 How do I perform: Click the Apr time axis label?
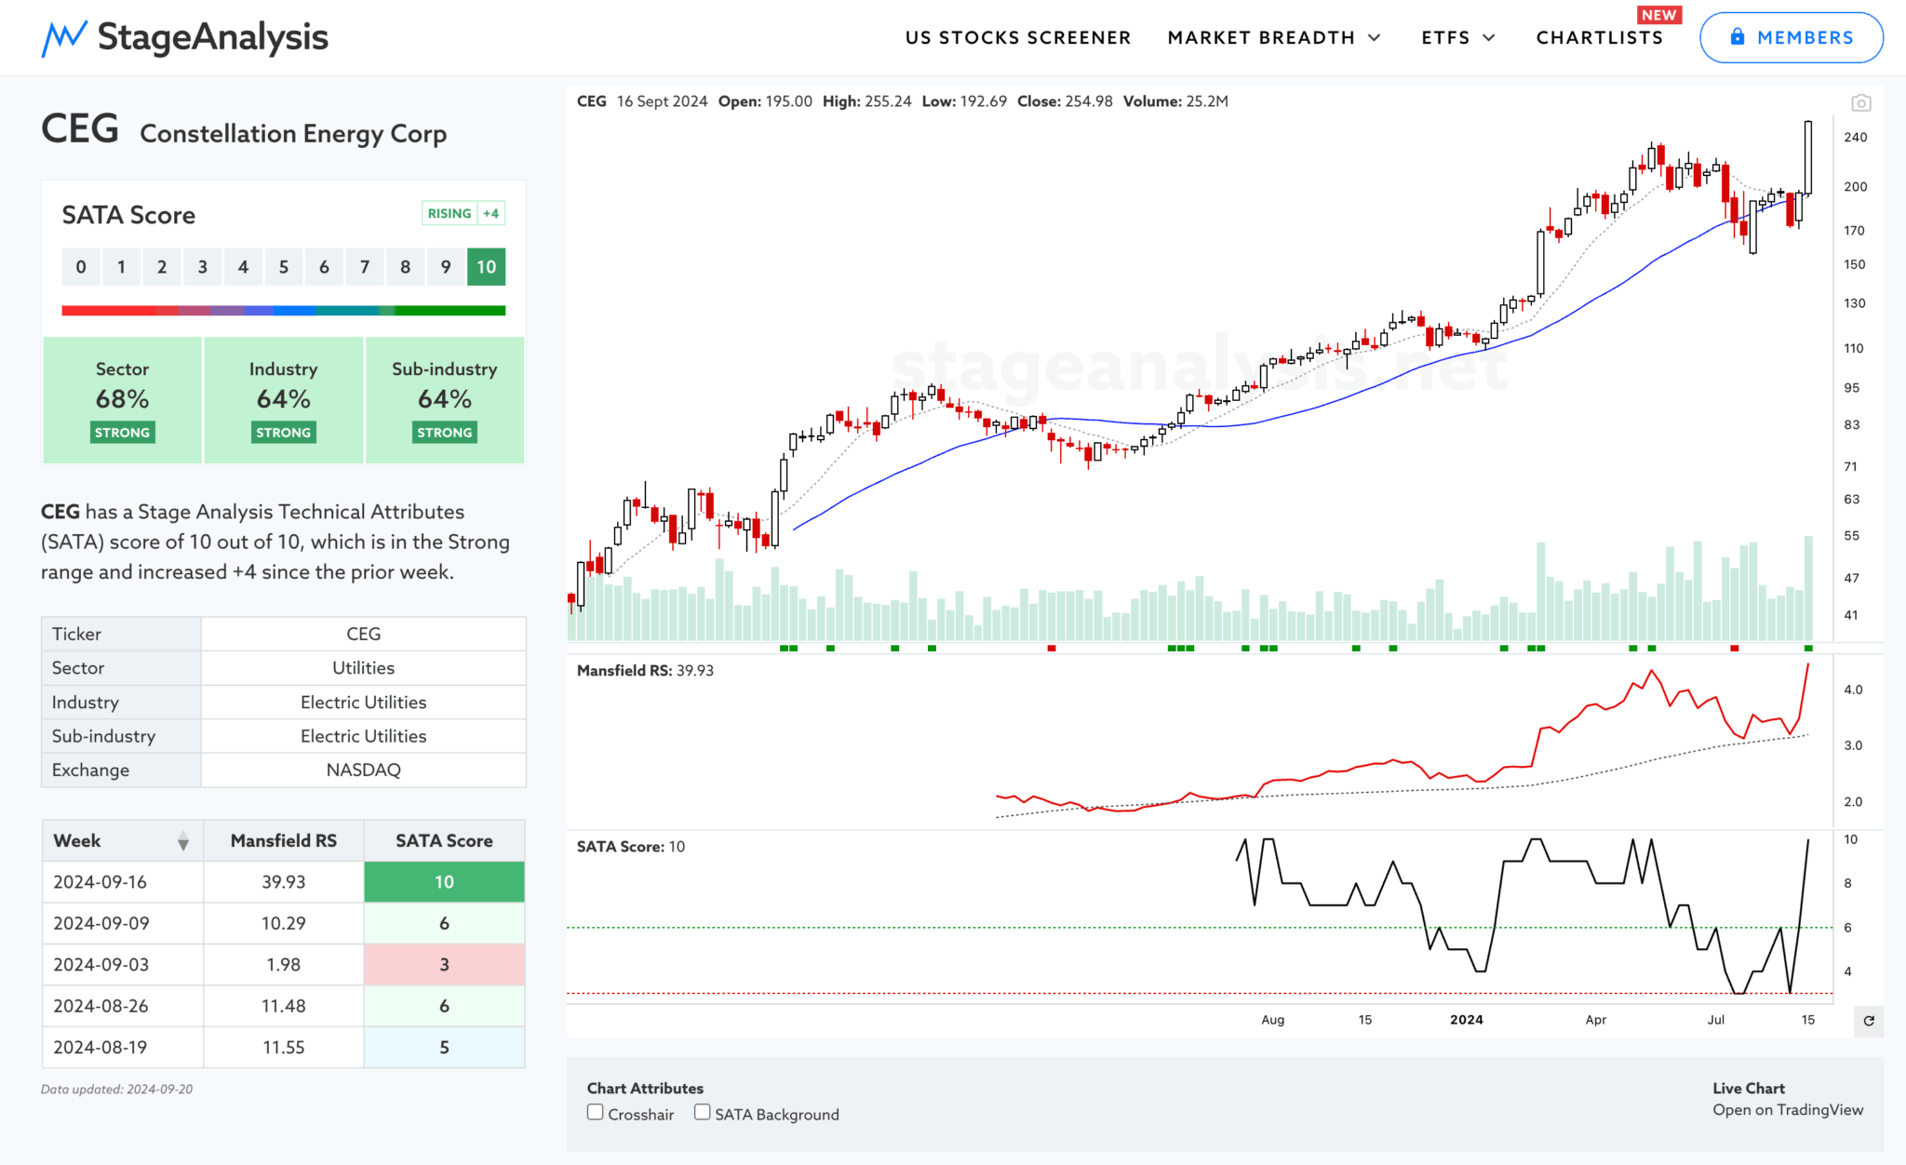tap(1595, 1020)
